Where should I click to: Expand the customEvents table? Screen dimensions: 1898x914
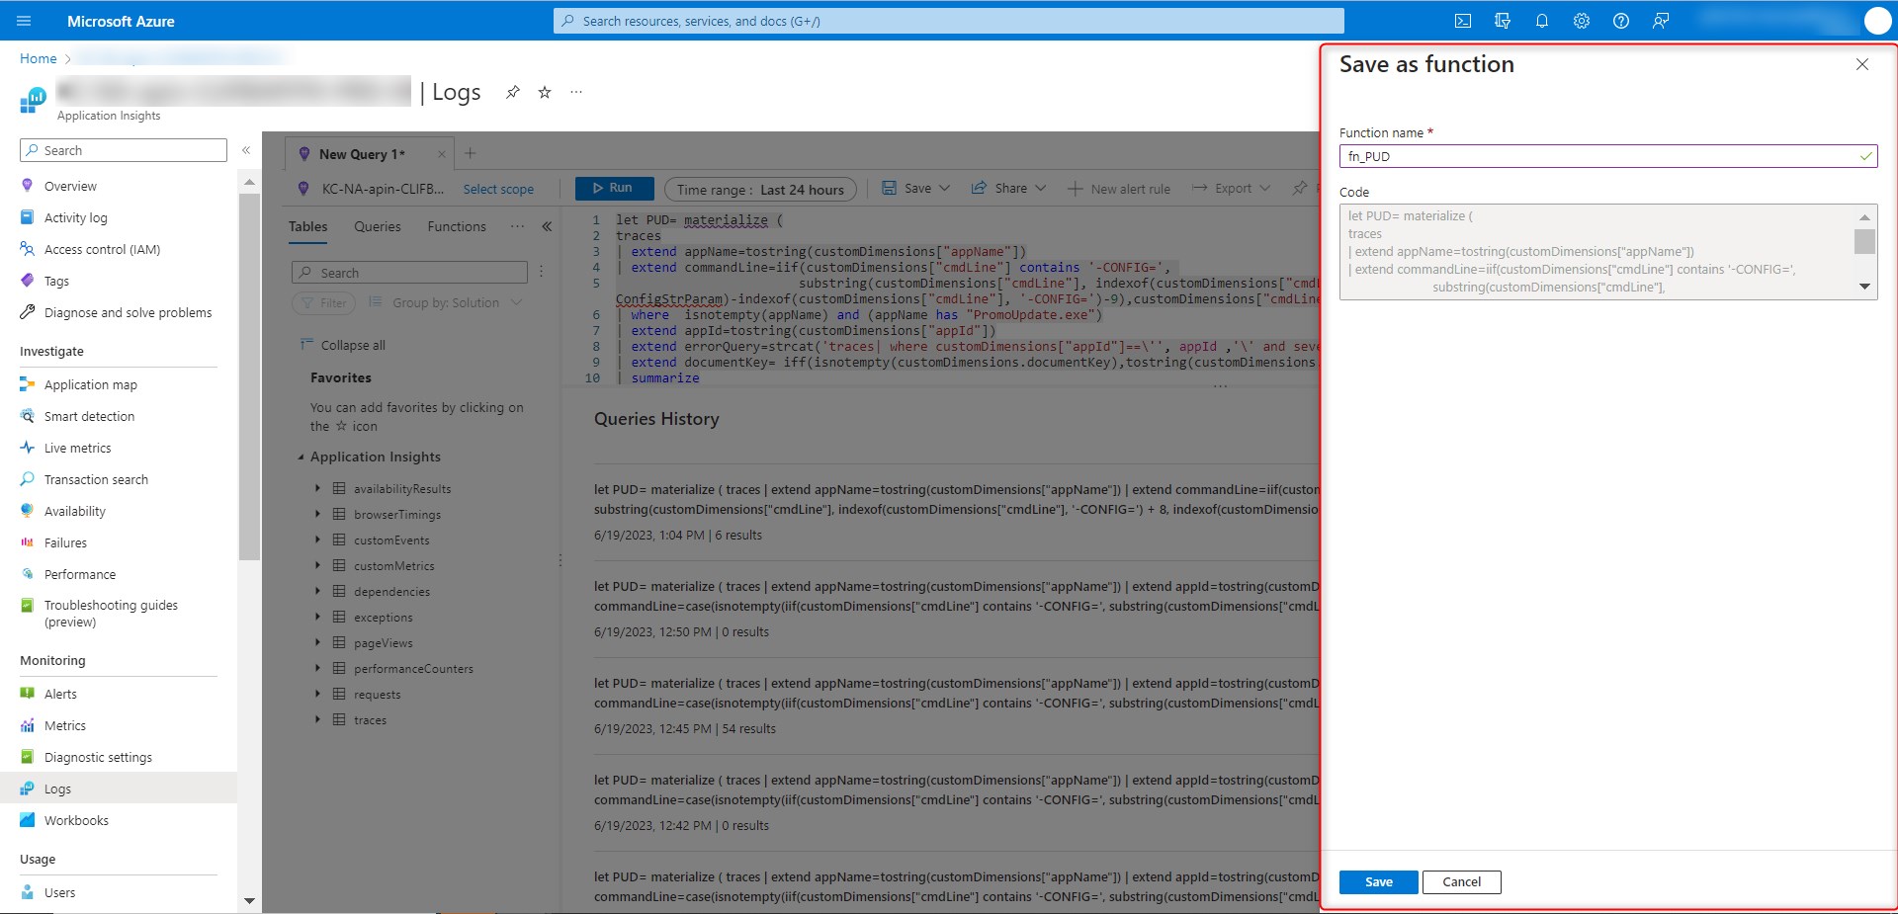[x=317, y=540]
